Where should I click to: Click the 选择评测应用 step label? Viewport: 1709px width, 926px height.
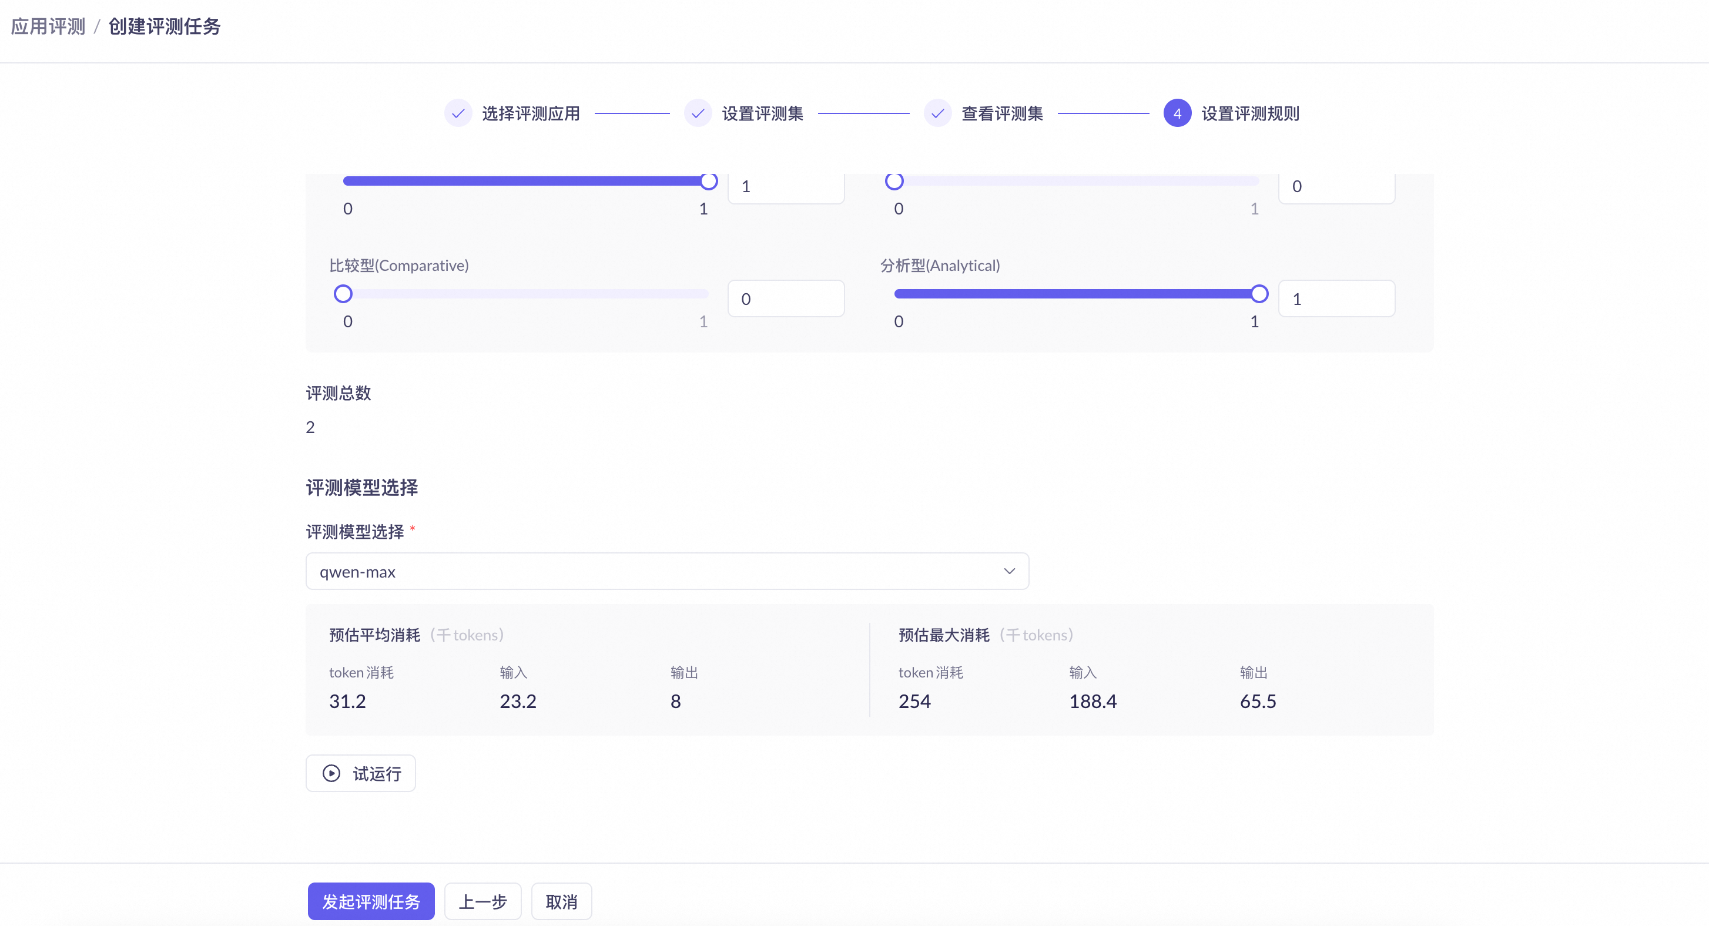[531, 113]
